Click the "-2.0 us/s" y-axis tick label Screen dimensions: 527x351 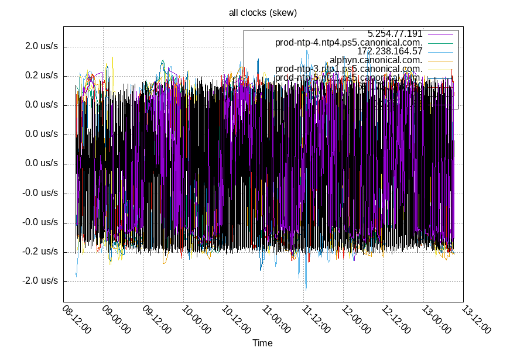(x=40, y=280)
